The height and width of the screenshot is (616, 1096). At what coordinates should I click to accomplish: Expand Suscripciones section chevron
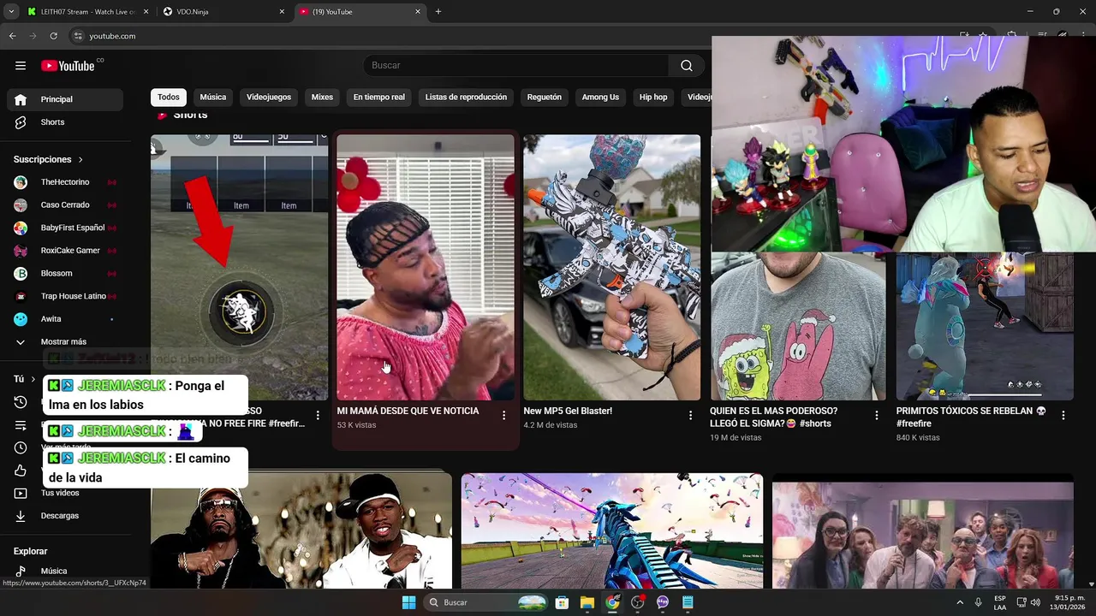click(x=80, y=160)
